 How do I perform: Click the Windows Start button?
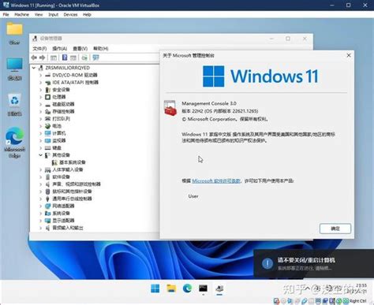point(155,288)
